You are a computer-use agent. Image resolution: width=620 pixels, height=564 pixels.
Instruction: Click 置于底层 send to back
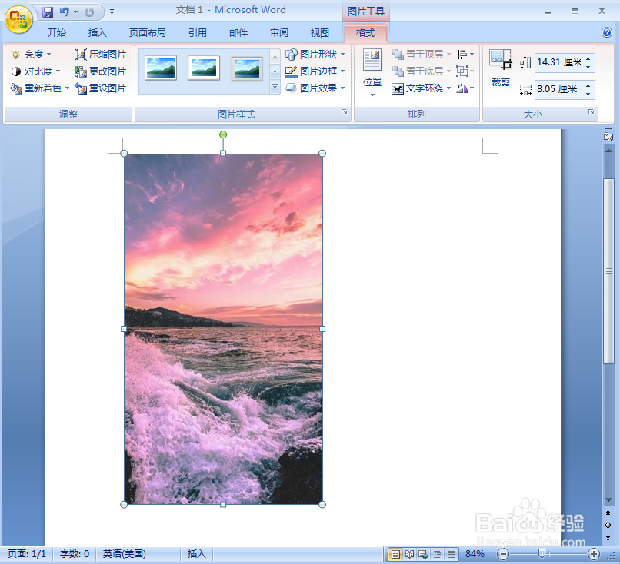tap(421, 71)
